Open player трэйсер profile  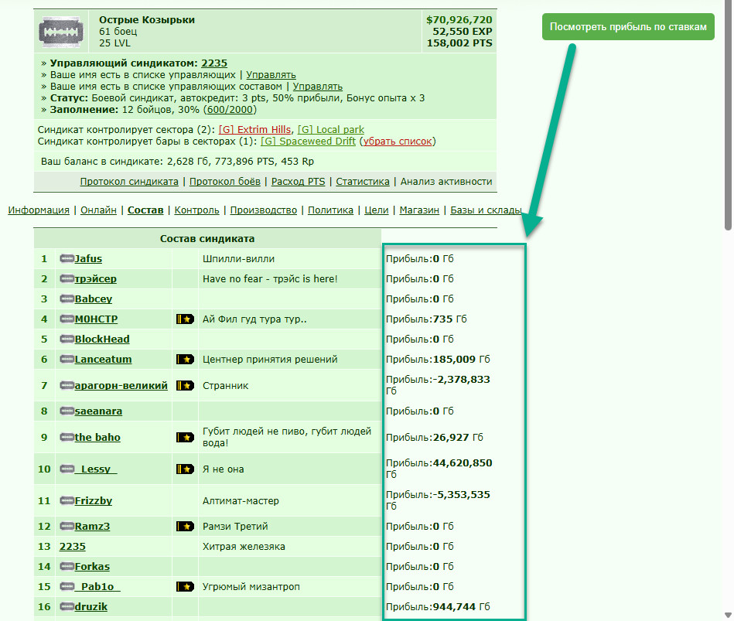pyautogui.click(x=96, y=279)
